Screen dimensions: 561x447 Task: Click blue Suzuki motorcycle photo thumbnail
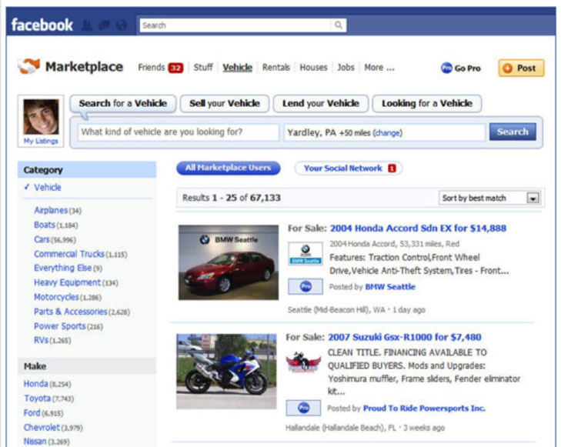click(x=226, y=371)
